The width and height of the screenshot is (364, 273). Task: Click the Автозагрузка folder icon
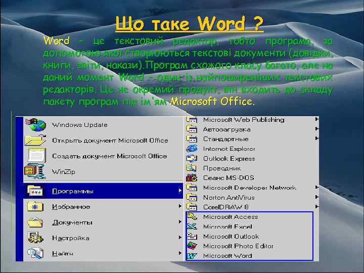192,129
